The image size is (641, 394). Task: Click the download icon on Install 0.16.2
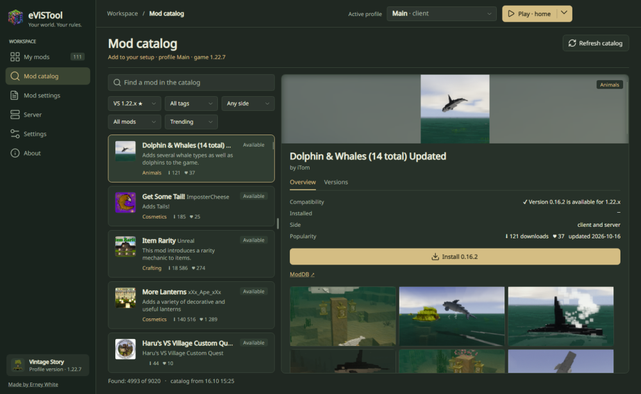(435, 257)
